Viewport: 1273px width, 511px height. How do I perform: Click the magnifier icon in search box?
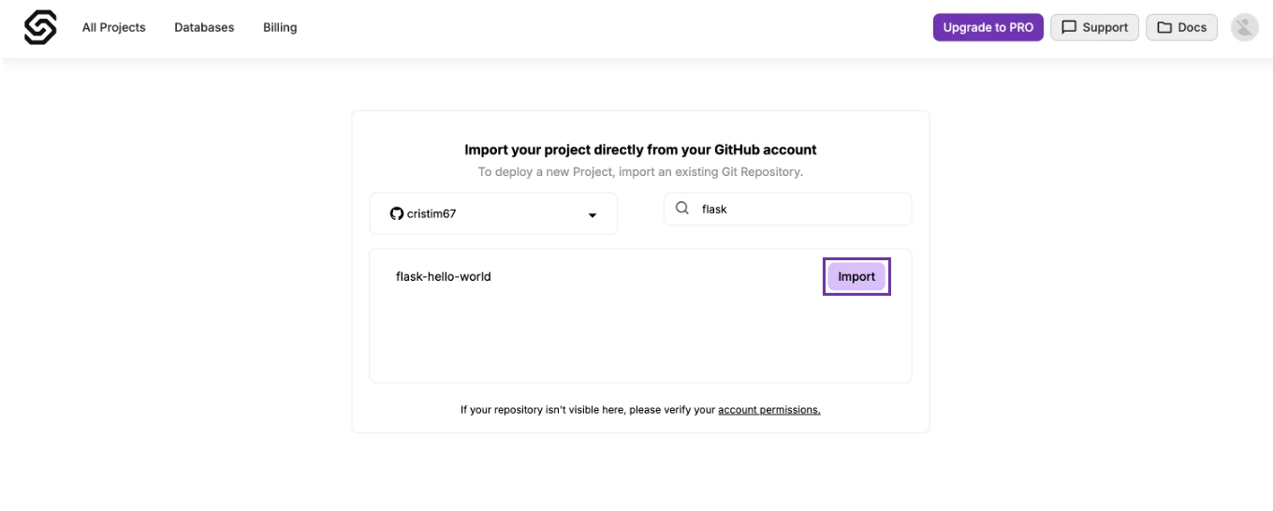[x=682, y=209]
